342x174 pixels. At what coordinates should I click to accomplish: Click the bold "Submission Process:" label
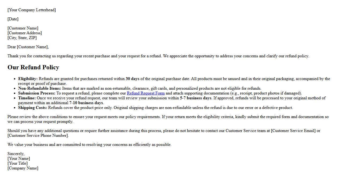click(37, 93)
